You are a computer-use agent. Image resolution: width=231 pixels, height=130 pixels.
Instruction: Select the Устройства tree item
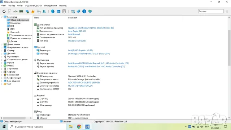tap(12, 69)
